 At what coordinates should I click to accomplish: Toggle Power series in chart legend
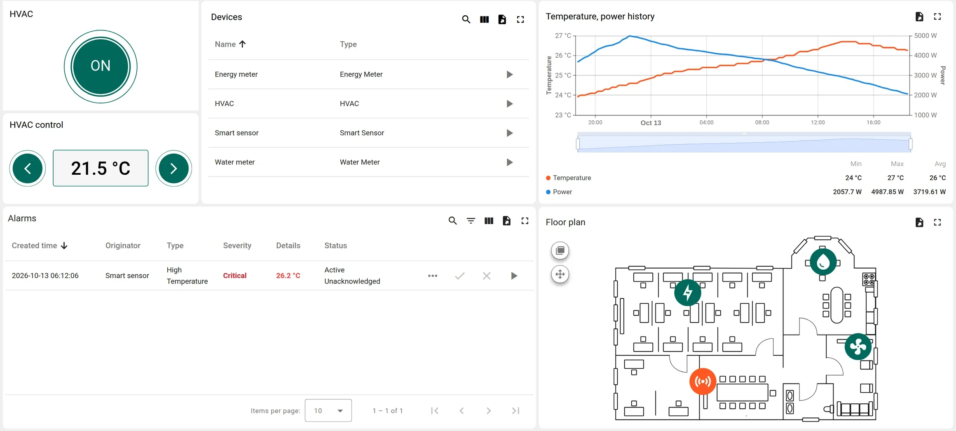pyautogui.click(x=559, y=192)
